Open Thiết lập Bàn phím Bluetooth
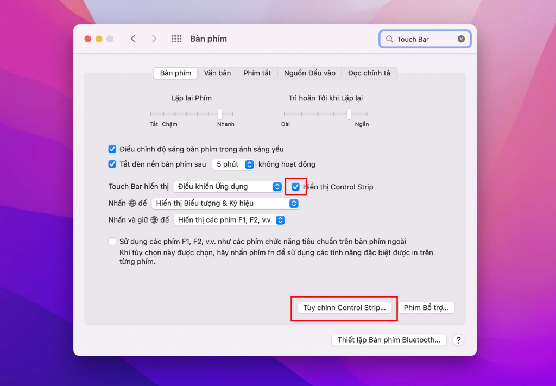556x386 pixels. click(x=389, y=340)
